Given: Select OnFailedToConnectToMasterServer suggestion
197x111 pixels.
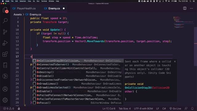Looking at the screenshot, I should [78, 99].
